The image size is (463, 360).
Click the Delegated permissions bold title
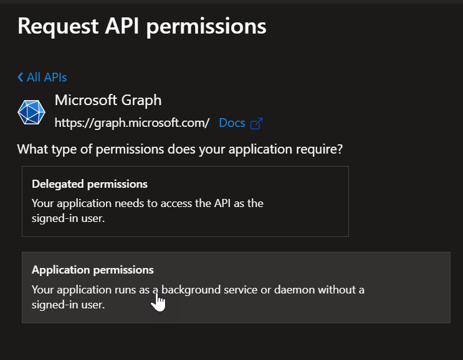[90, 184]
